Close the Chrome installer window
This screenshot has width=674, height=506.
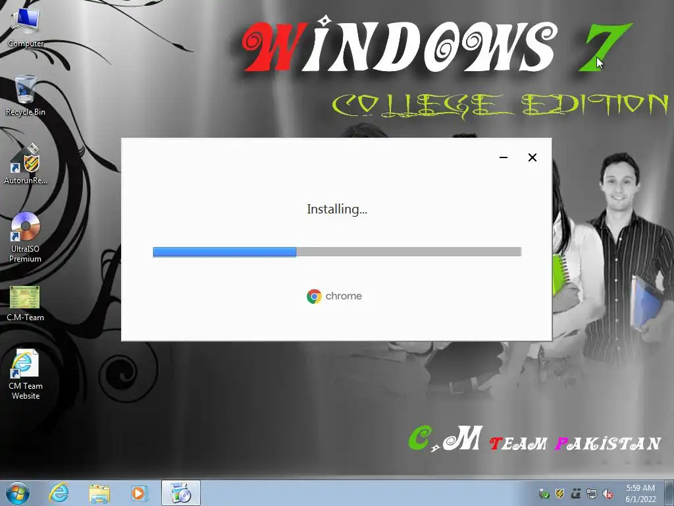(x=532, y=157)
